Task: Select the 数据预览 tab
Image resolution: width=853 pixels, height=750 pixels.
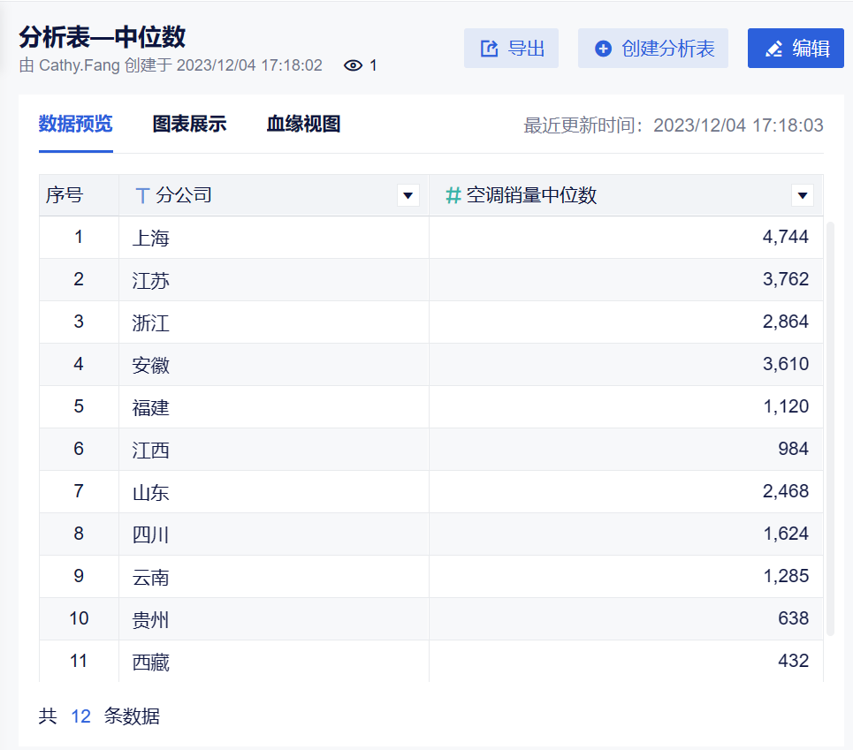Action: click(75, 124)
